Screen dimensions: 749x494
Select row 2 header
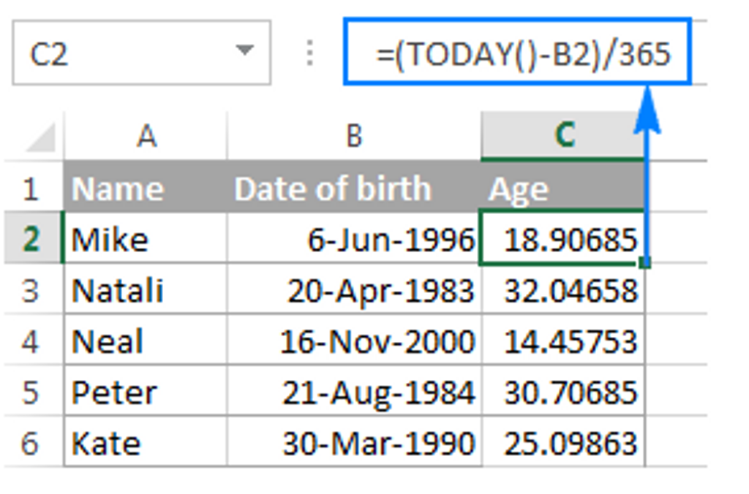(31, 239)
